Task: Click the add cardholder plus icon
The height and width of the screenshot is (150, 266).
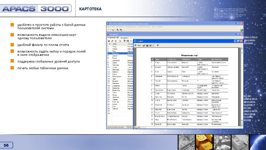Action: (109, 41)
